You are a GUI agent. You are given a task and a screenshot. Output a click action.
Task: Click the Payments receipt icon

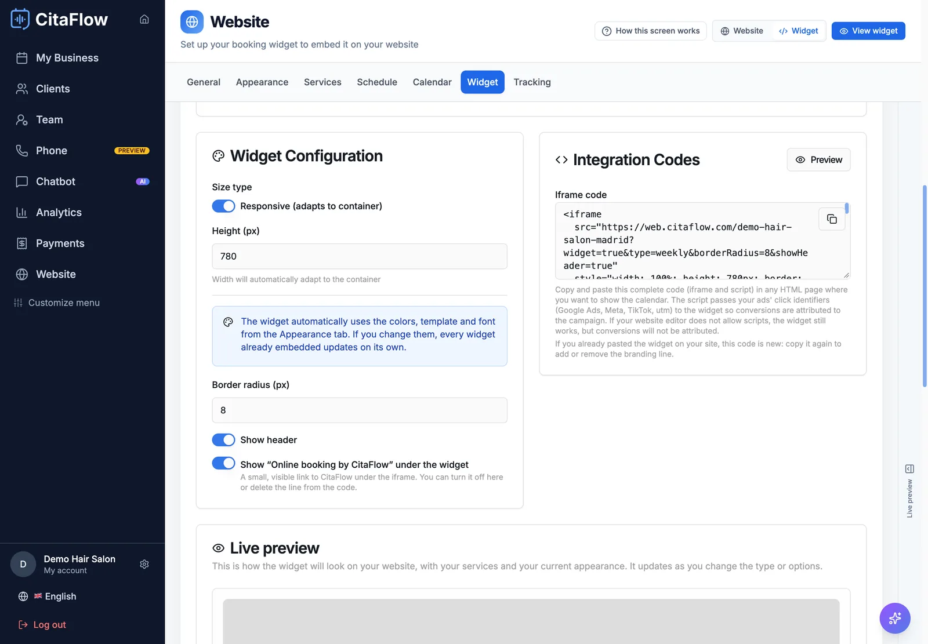tap(22, 243)
